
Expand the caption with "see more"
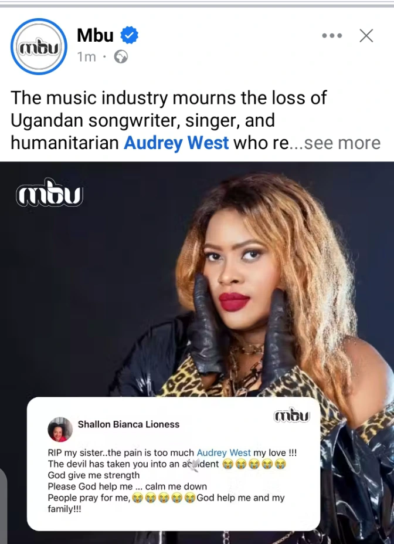(x=342, y=143)
